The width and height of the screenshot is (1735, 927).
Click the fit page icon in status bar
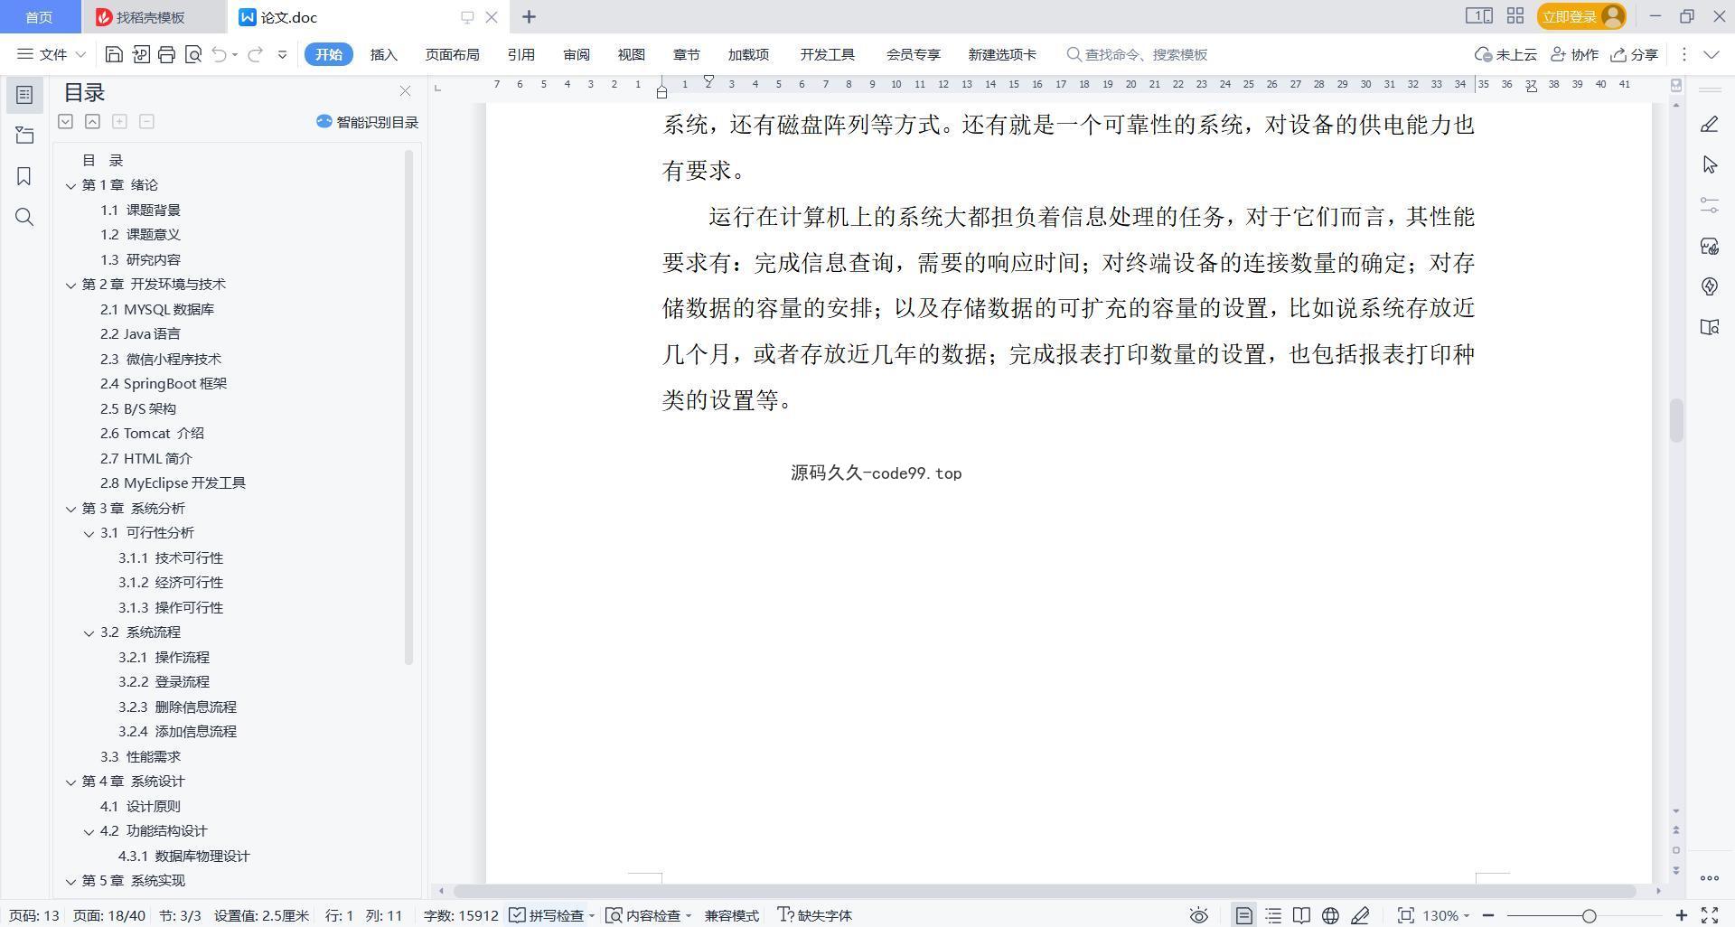point(1405,915)
